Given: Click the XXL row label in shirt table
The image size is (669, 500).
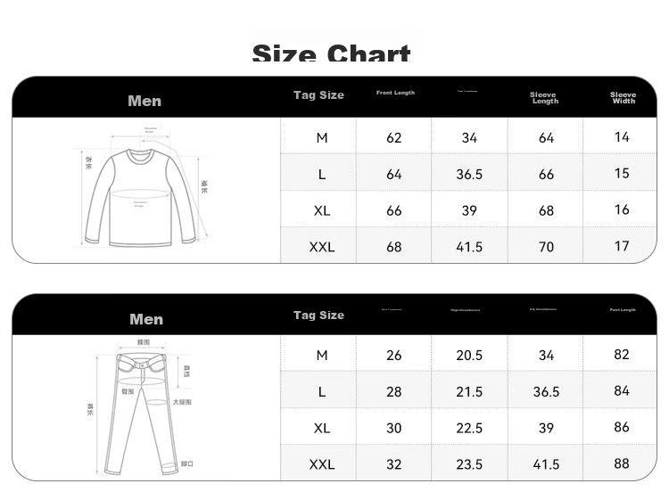Looking at the screenshot, I should tap(322, 247).
